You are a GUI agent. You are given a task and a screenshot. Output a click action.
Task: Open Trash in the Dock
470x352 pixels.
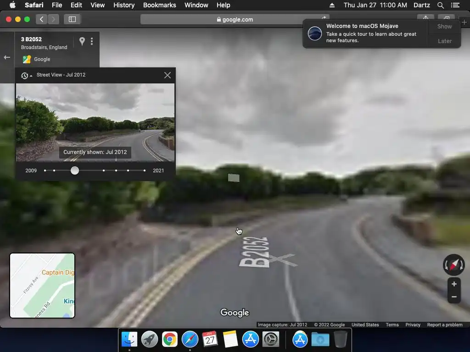tap(340, 340)
